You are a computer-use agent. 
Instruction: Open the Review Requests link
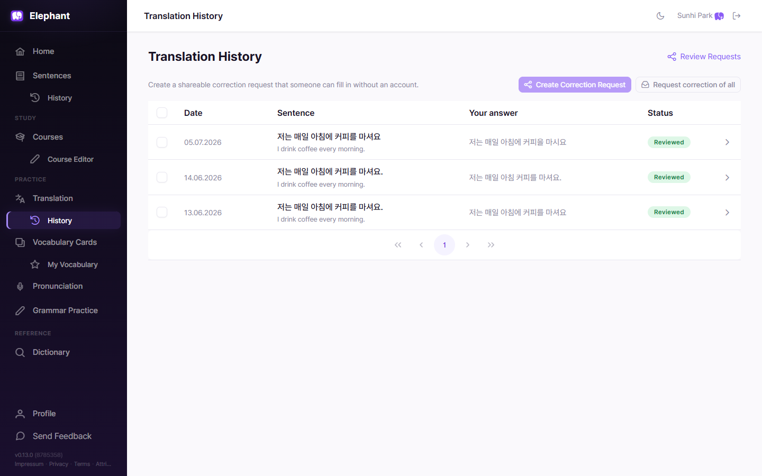(x=704, y=57)
